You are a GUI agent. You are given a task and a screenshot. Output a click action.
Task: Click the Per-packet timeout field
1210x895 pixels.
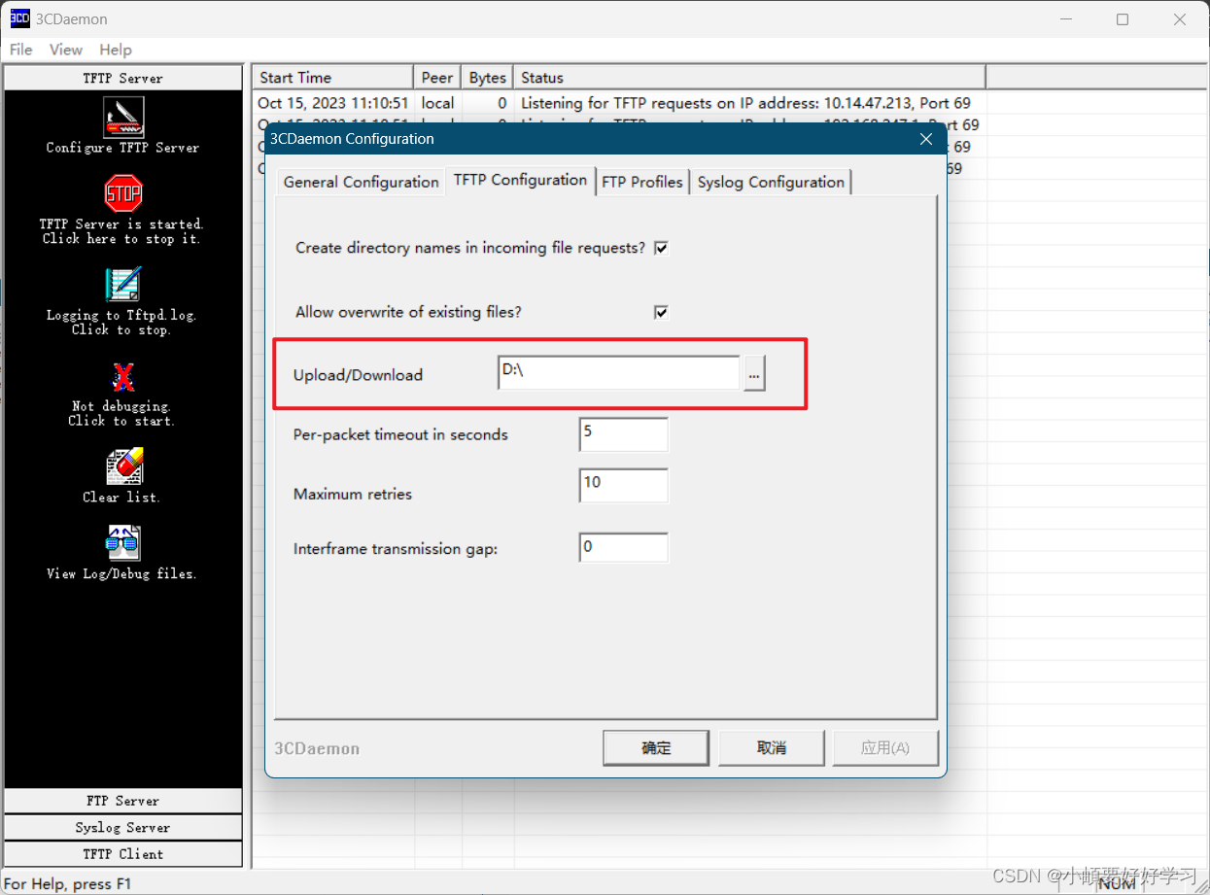coord(624,434)
